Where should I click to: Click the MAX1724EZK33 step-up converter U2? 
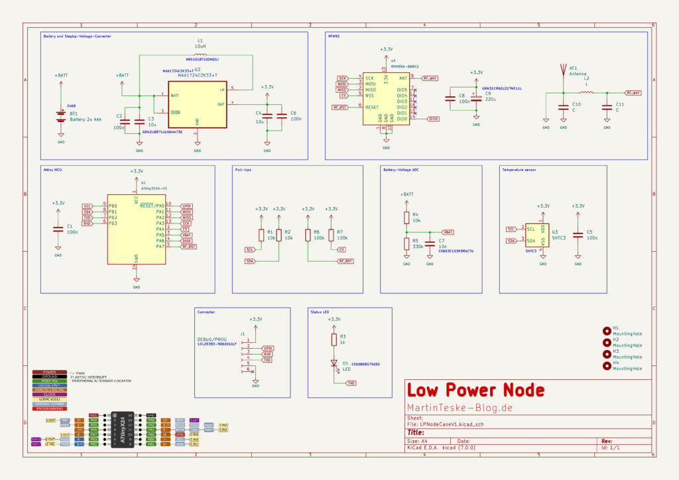coord(198,104)
